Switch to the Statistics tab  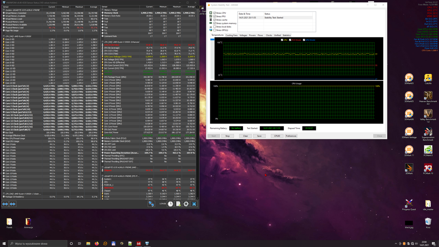point(287,35)
